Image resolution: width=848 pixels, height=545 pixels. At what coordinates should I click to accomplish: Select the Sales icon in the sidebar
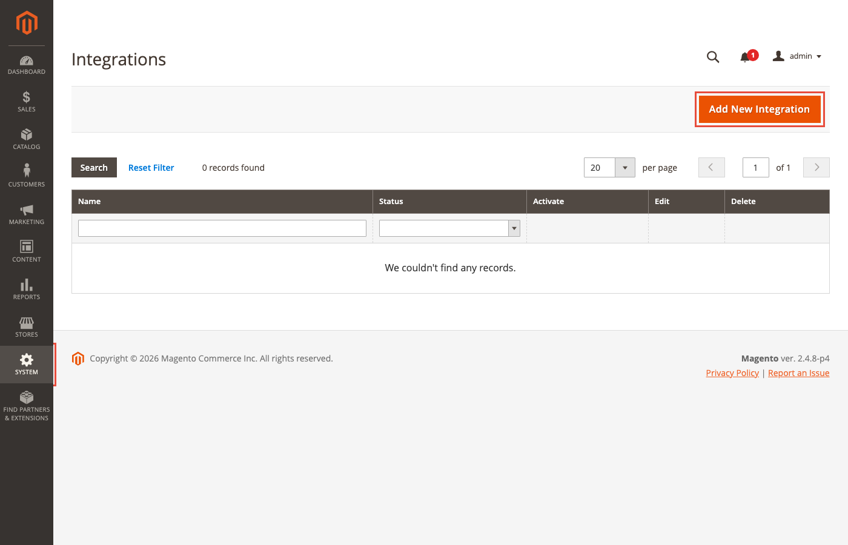coord(26,102)
